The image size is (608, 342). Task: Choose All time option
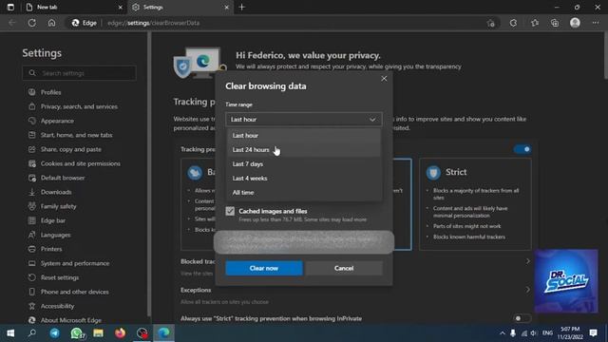[x=304, y=192]
